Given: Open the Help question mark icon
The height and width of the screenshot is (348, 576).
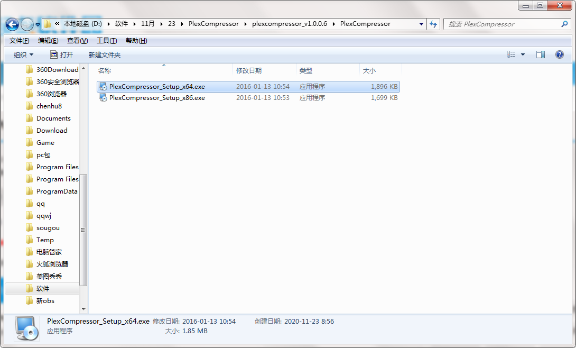Looking at the screenshot, I should coord(560,55).
